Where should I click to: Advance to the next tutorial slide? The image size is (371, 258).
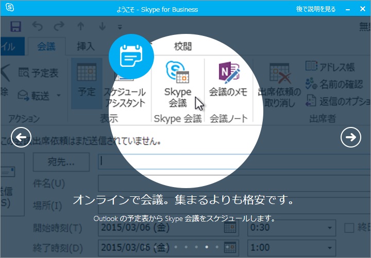[x=351, y=137]
